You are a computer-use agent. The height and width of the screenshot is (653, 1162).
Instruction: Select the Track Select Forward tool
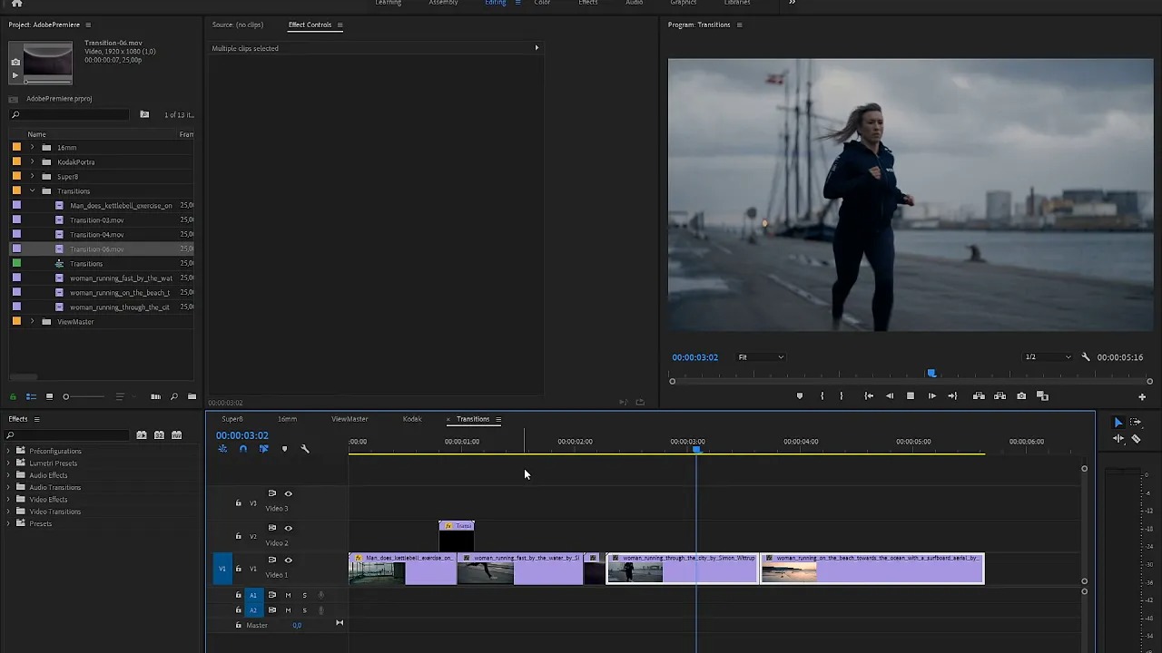[x=1136, y=423]
